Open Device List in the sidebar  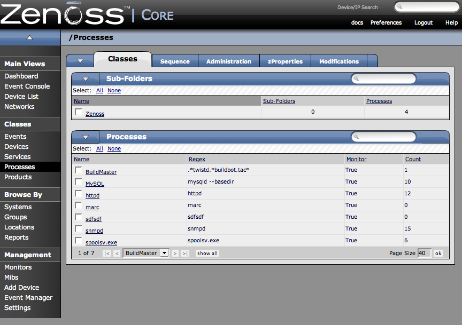(x=21, y=97)
